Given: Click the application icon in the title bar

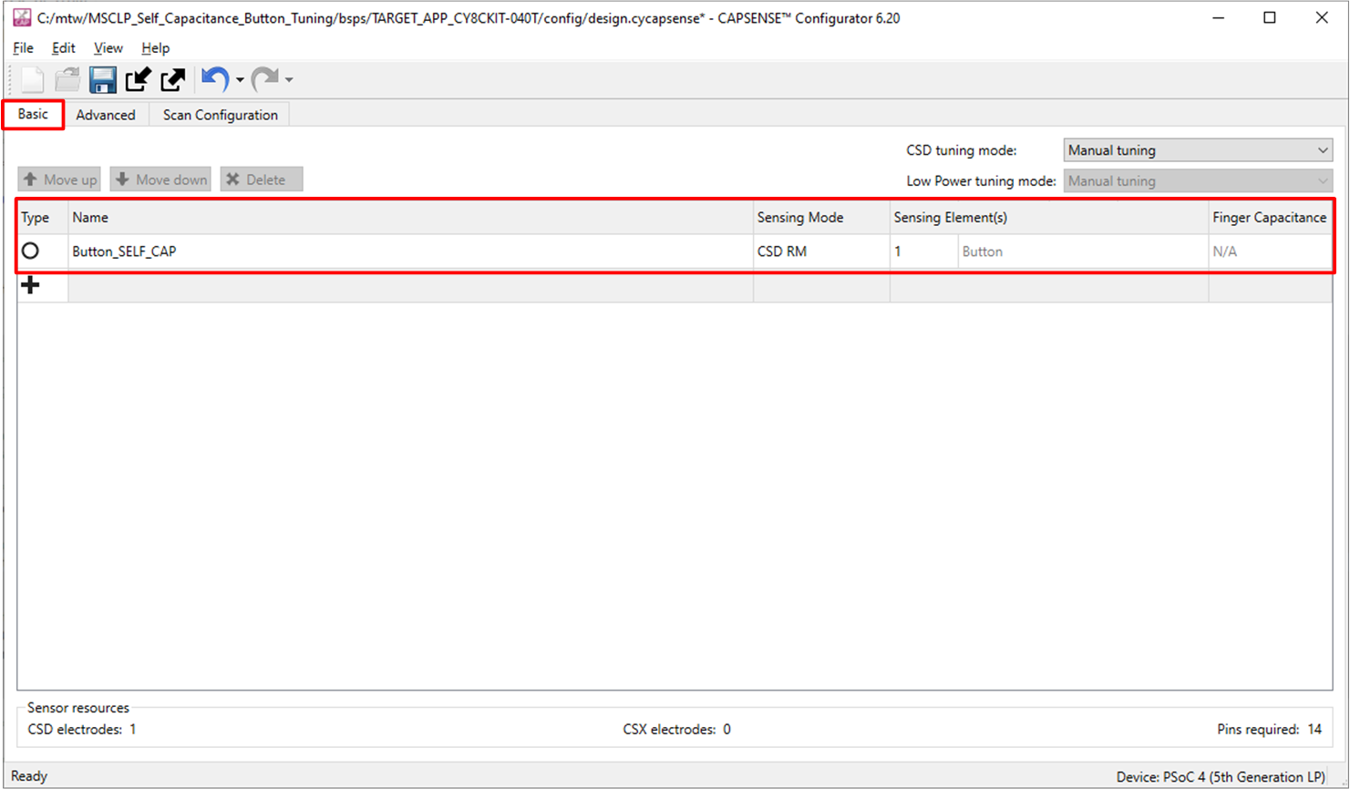Looking at the screenshot, I should click(x=21, y=17).
